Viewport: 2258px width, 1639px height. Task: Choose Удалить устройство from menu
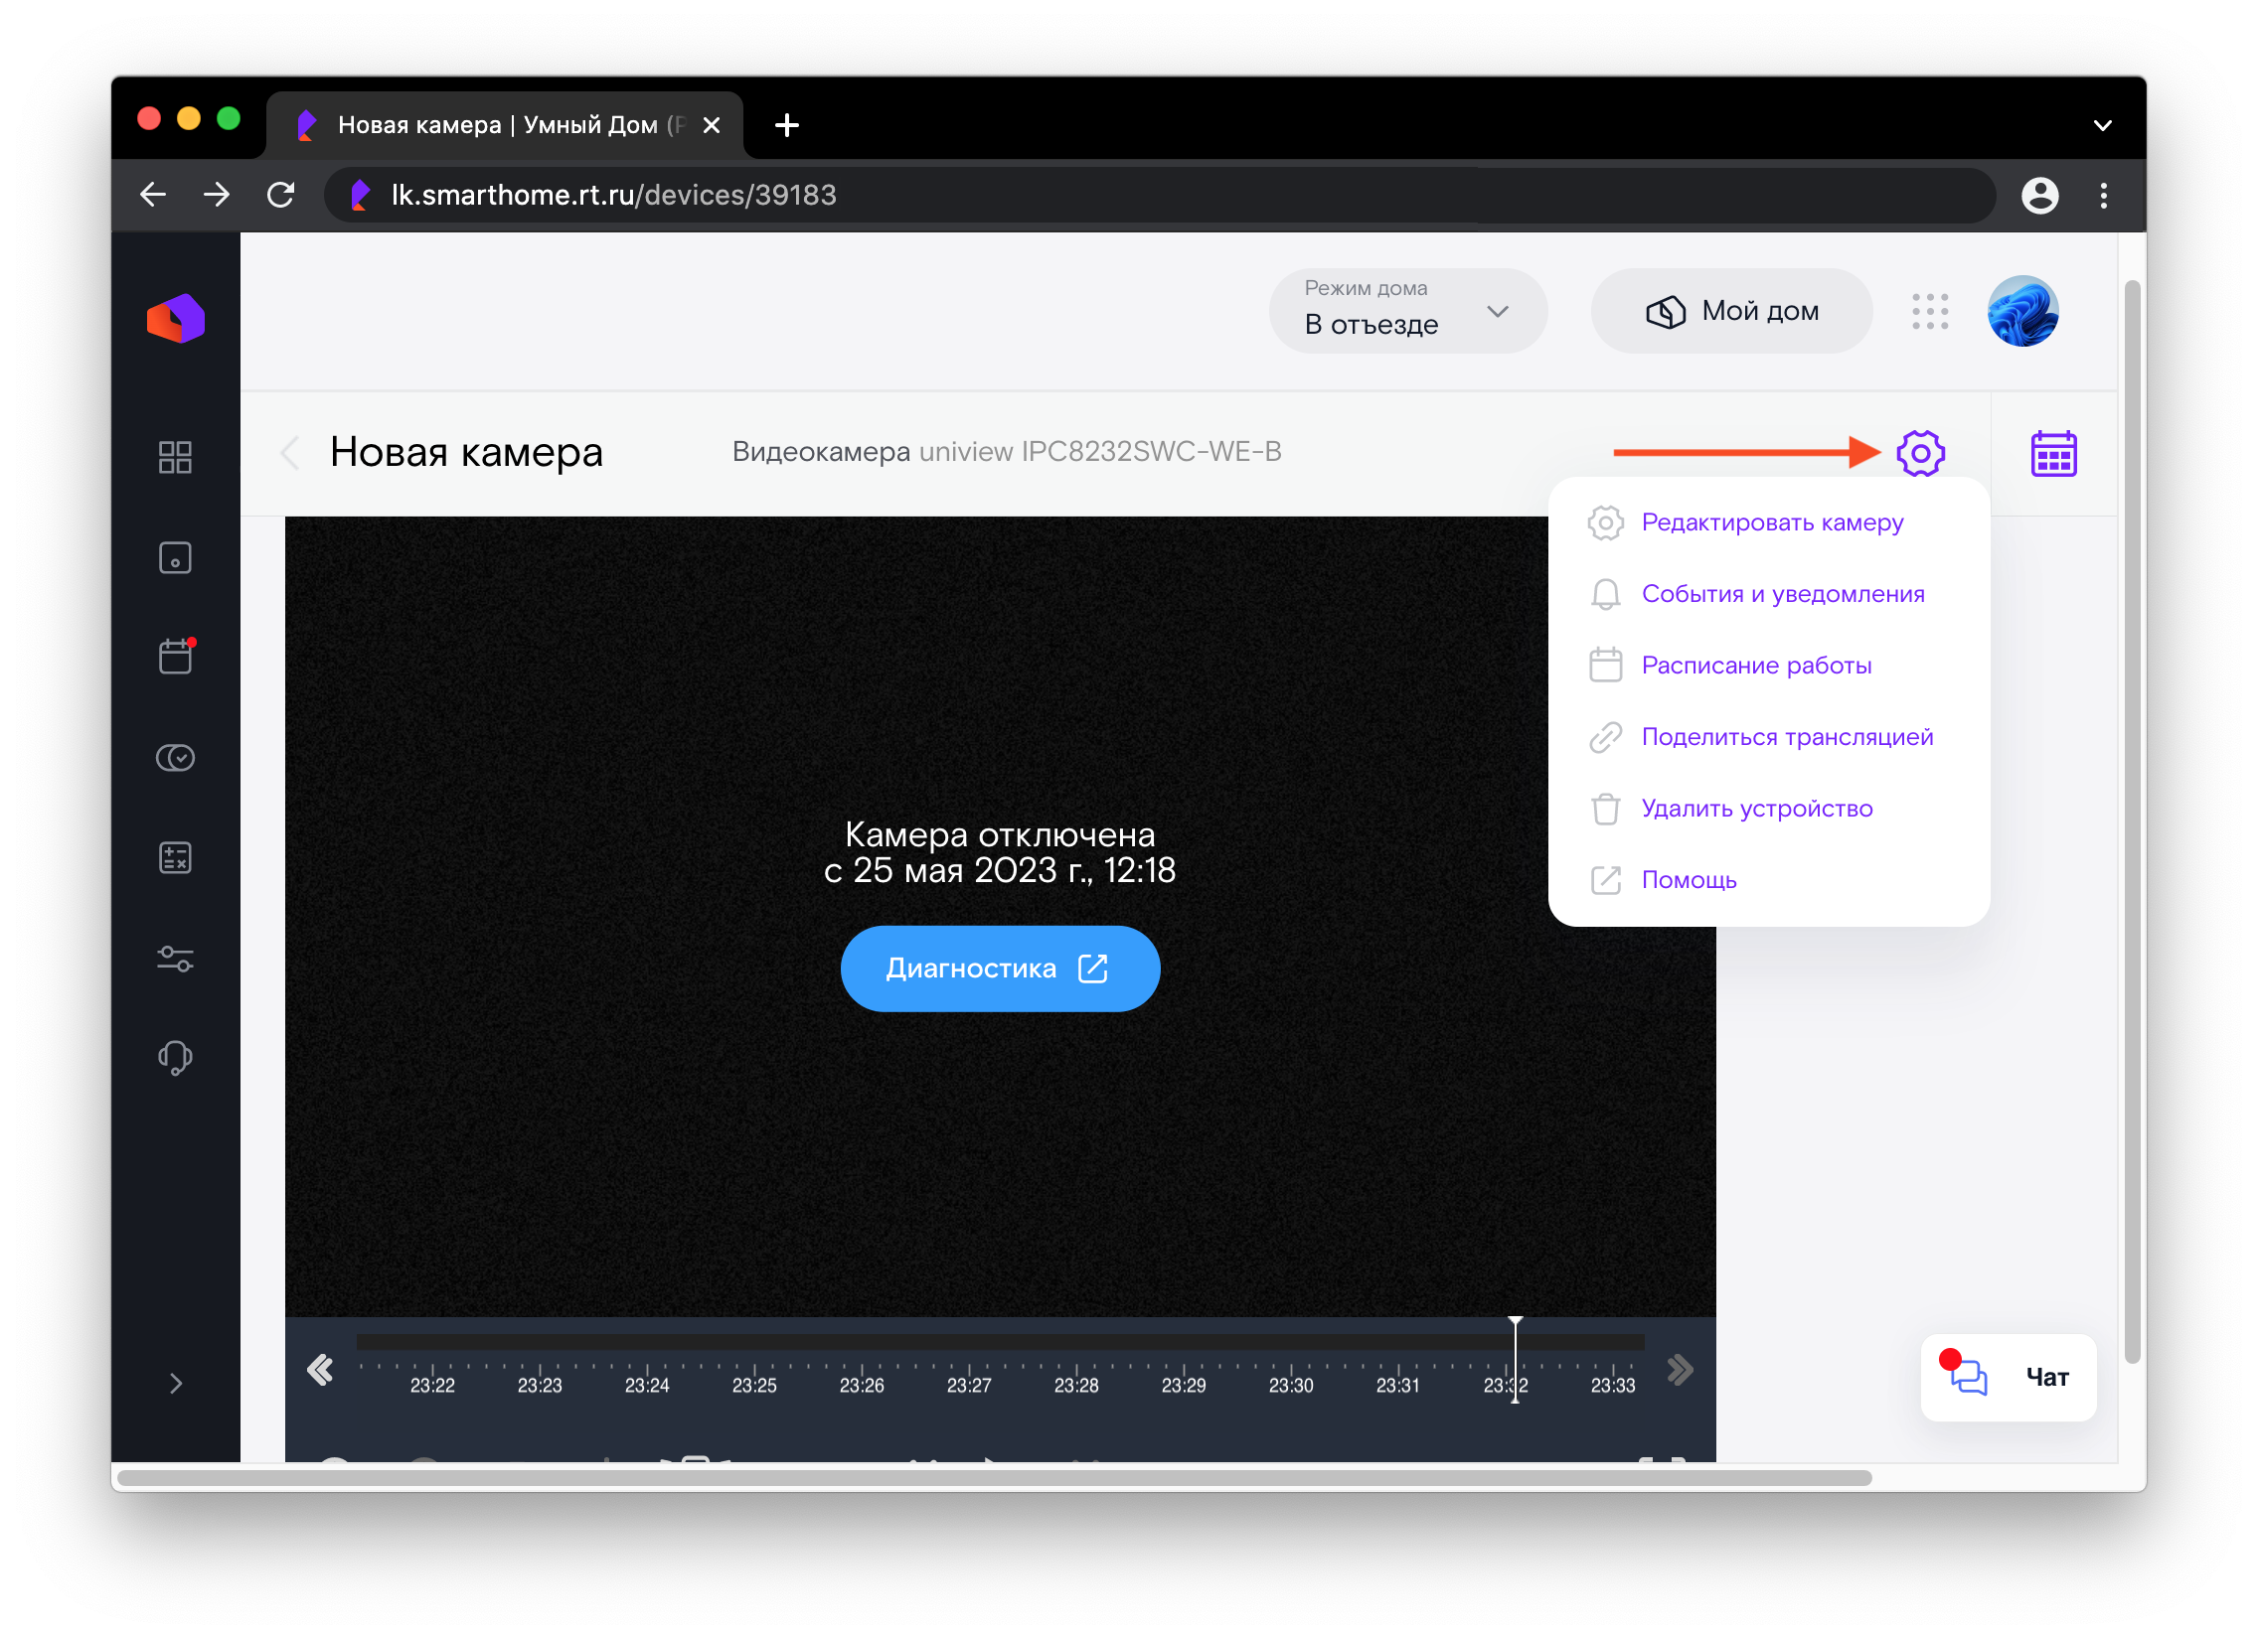1756,808
